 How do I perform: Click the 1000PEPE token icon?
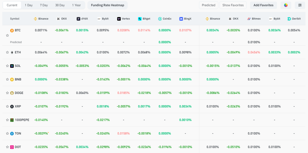tap(12, 120)
